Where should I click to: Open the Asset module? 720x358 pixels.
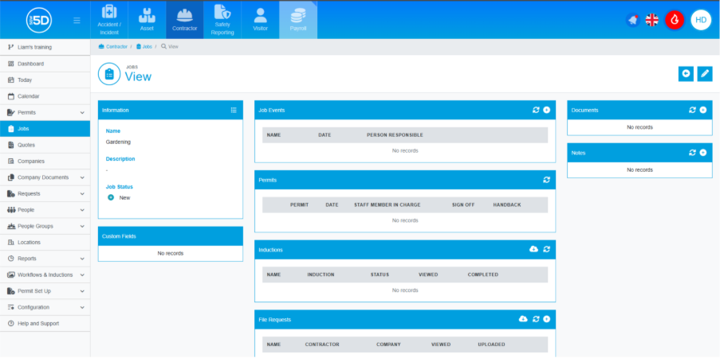pyautogui.click(x=147, y=20)
